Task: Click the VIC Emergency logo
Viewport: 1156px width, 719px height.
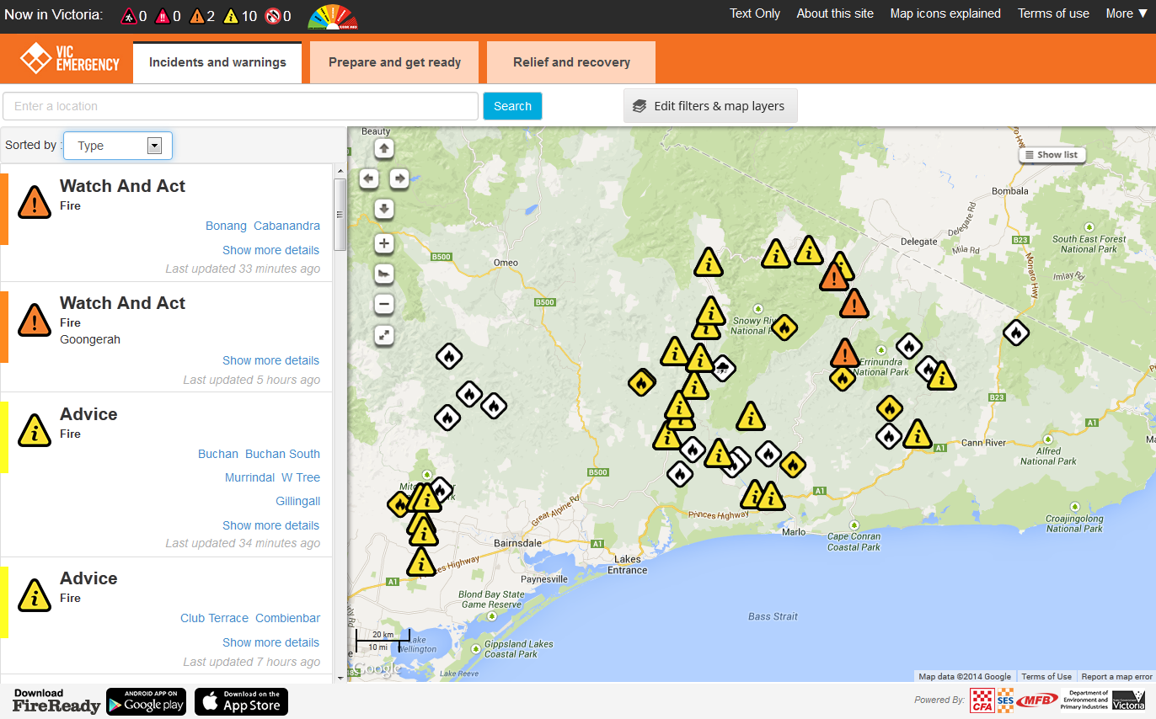Action: [x=70, y=59]
